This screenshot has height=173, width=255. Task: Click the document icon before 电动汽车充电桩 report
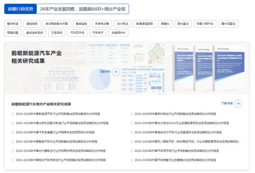13,160
